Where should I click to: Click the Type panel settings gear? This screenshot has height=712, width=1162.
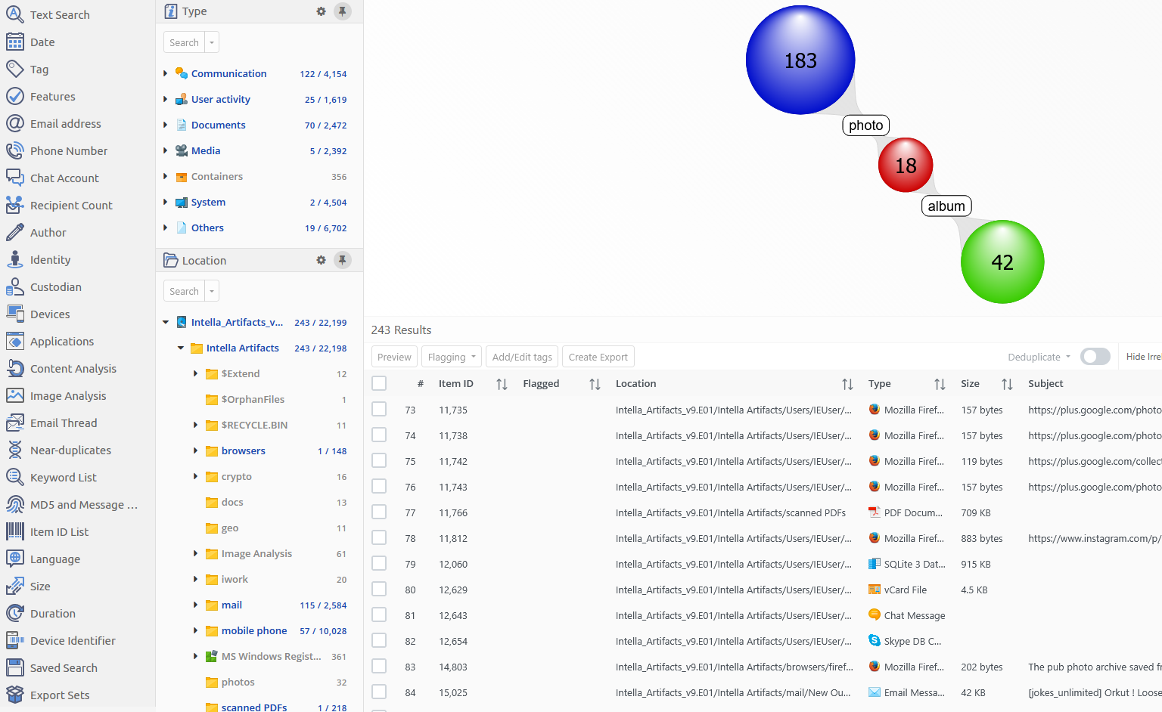(321, 11)
